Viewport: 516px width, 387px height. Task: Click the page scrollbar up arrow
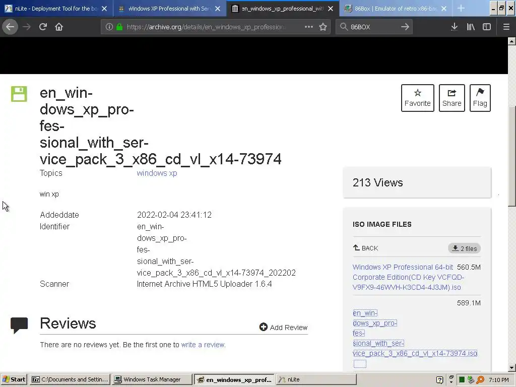[512, 41]
